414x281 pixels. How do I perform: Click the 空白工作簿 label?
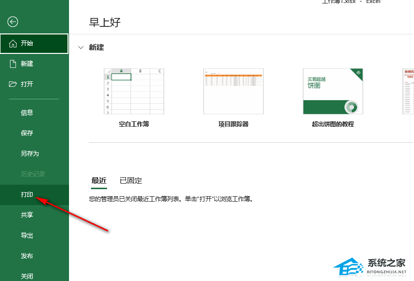(134, 124)
